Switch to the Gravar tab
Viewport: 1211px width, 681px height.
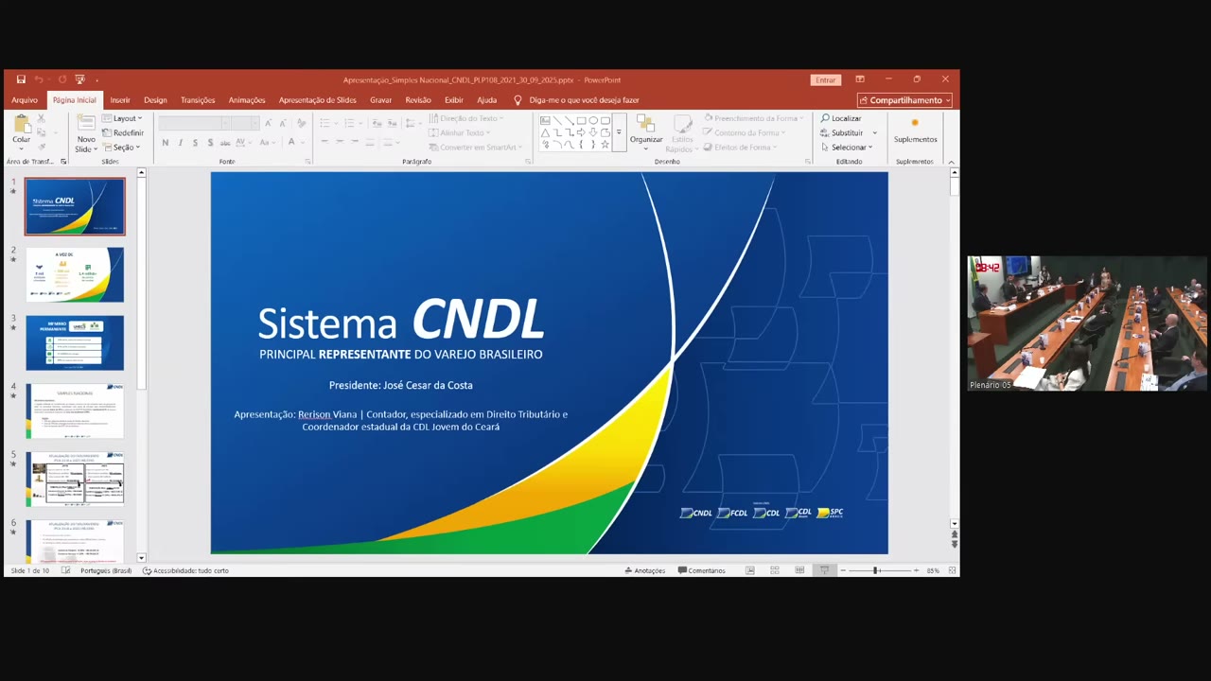(x=380, y=100)
